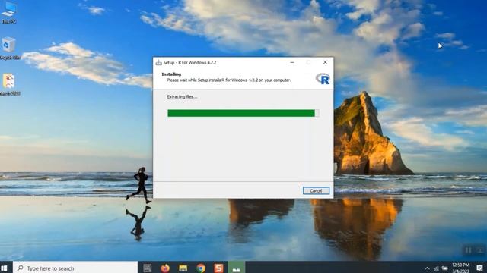The height and width of the screenshot is (273, 487).
Task: Open the PDF document desktop shortcut
Action: (9, 84)
